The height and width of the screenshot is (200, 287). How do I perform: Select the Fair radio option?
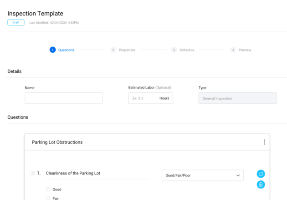[x=48, y=198]
